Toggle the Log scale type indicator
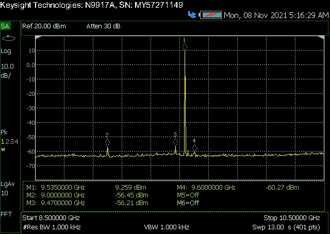This screenshot has height=234, width=330. 6,51
